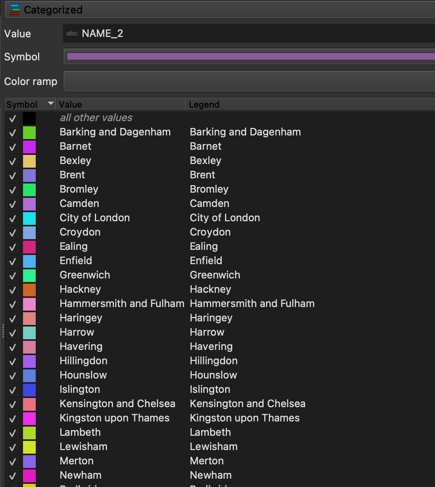
Task: Disable the all other values checkbox
Action: coord(13,118)
